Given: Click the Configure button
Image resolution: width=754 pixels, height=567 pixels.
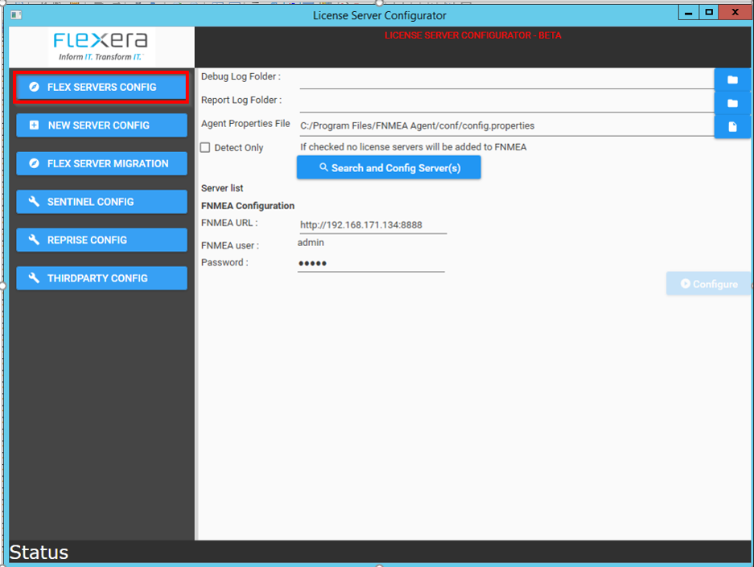Looking at the screenshot, I should coord(708,284).
